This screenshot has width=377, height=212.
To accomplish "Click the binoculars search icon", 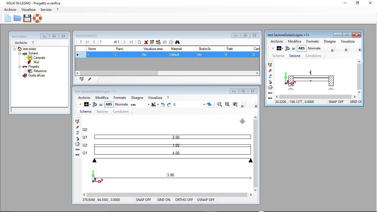I will click(x=177, y=42).
